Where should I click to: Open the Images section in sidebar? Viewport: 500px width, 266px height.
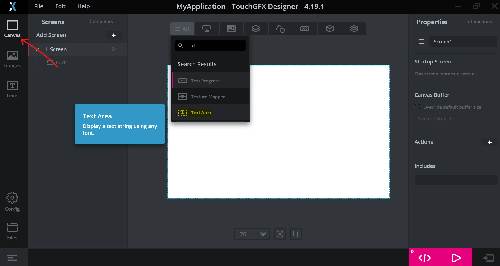[x=12, y=59]
